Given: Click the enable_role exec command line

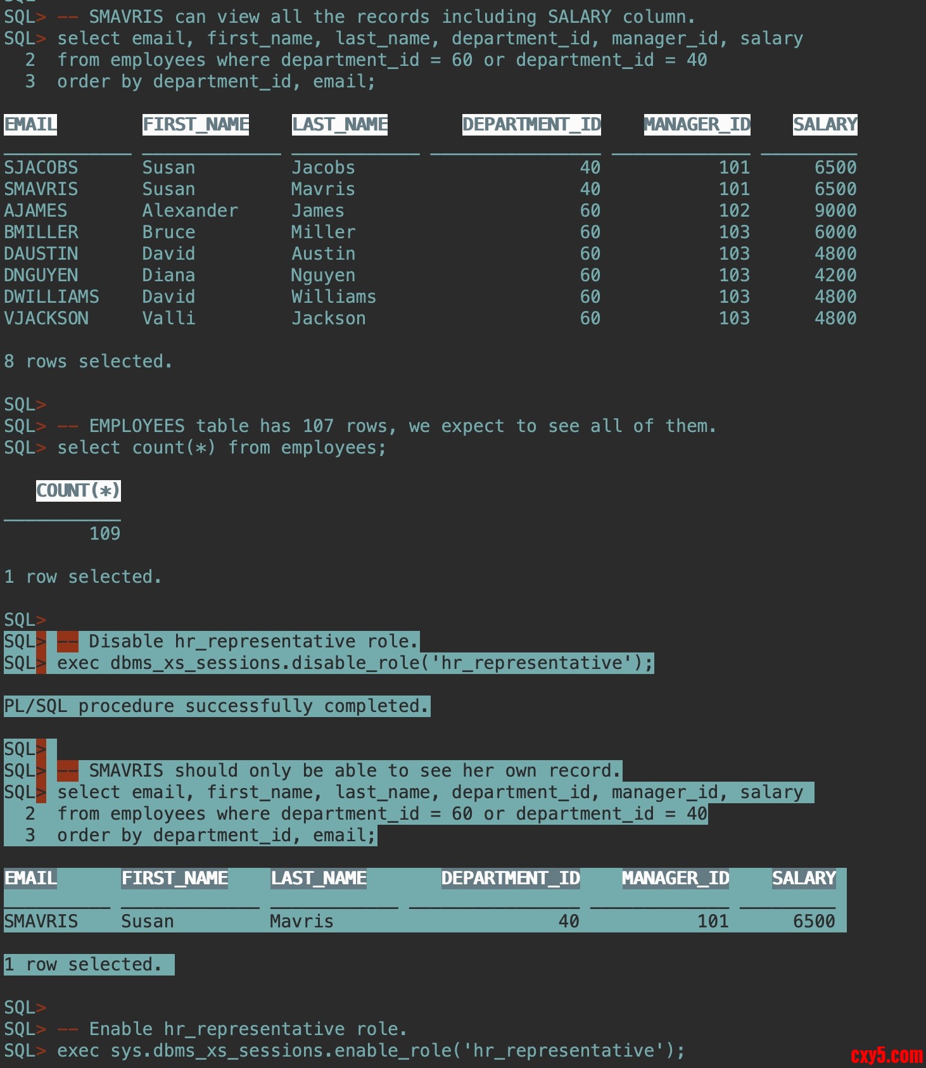Looking at the screenshot, I should tap(371, 1051).
